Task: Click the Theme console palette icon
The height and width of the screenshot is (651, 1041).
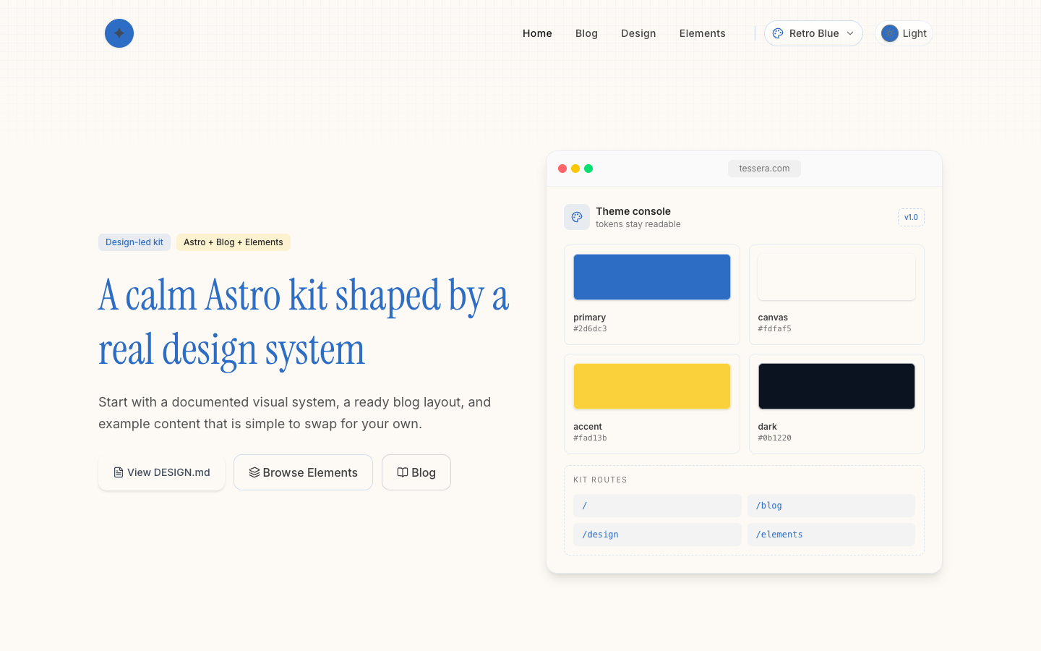Action: tap(577, 217)
